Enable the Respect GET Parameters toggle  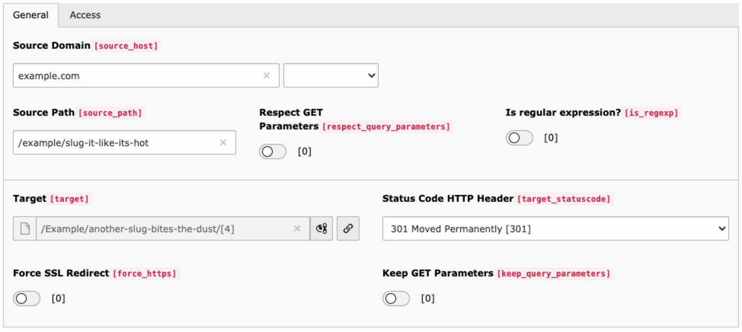272,152
